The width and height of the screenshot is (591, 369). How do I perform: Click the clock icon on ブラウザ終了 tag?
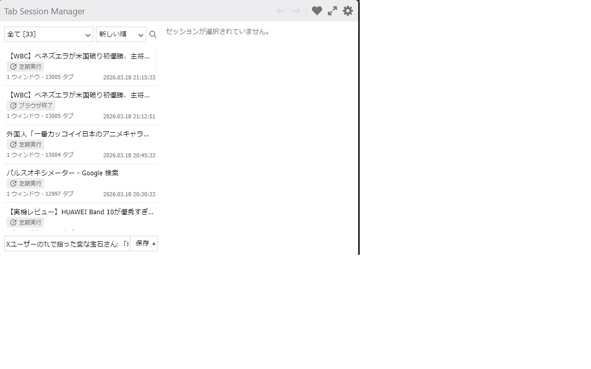coord(13,106)
